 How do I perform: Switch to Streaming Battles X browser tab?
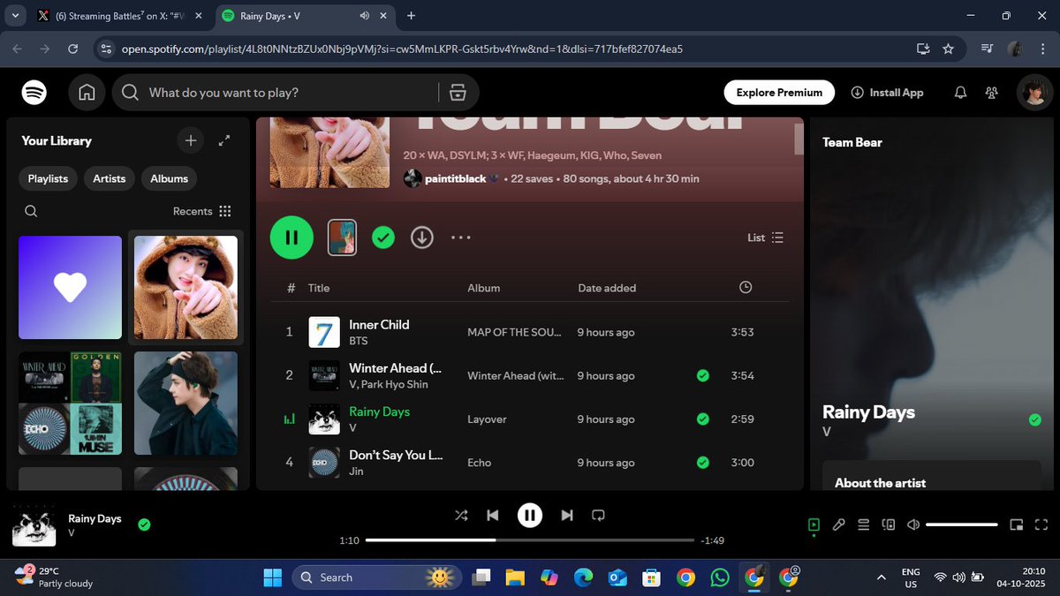(x=119, y=16)
